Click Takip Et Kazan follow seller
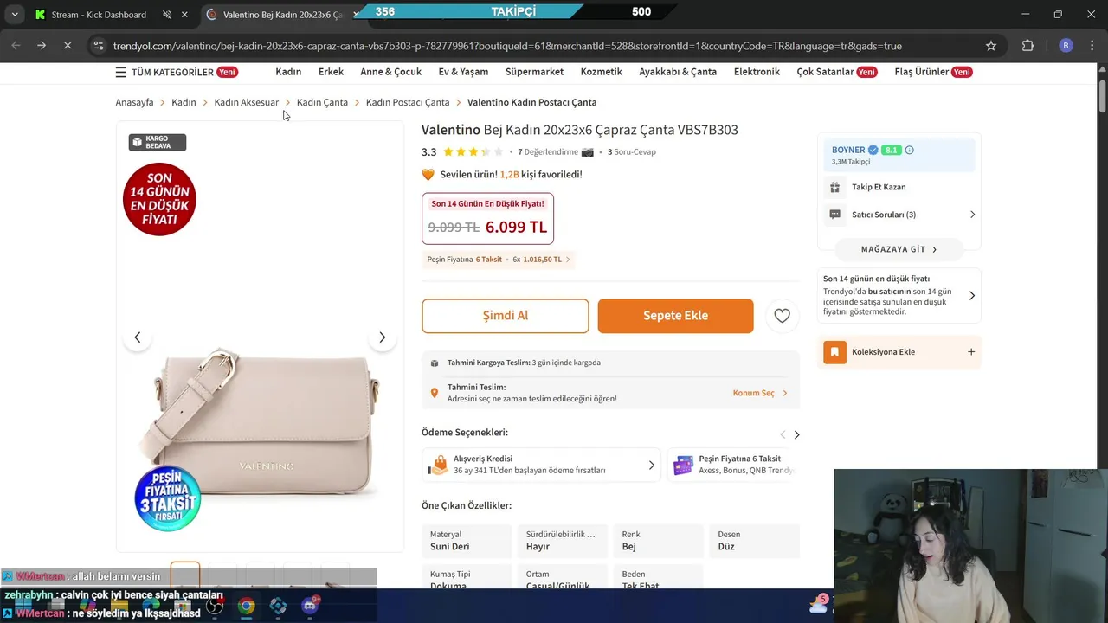The image size is (1108, 623). point(879,187)
